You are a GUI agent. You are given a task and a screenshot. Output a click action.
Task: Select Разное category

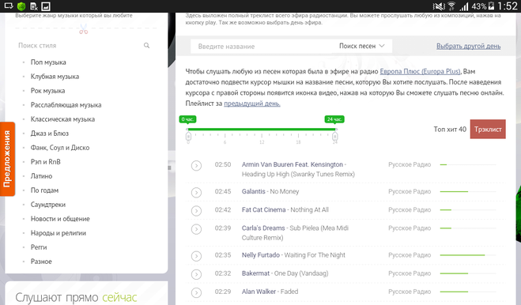click(41, 262)
